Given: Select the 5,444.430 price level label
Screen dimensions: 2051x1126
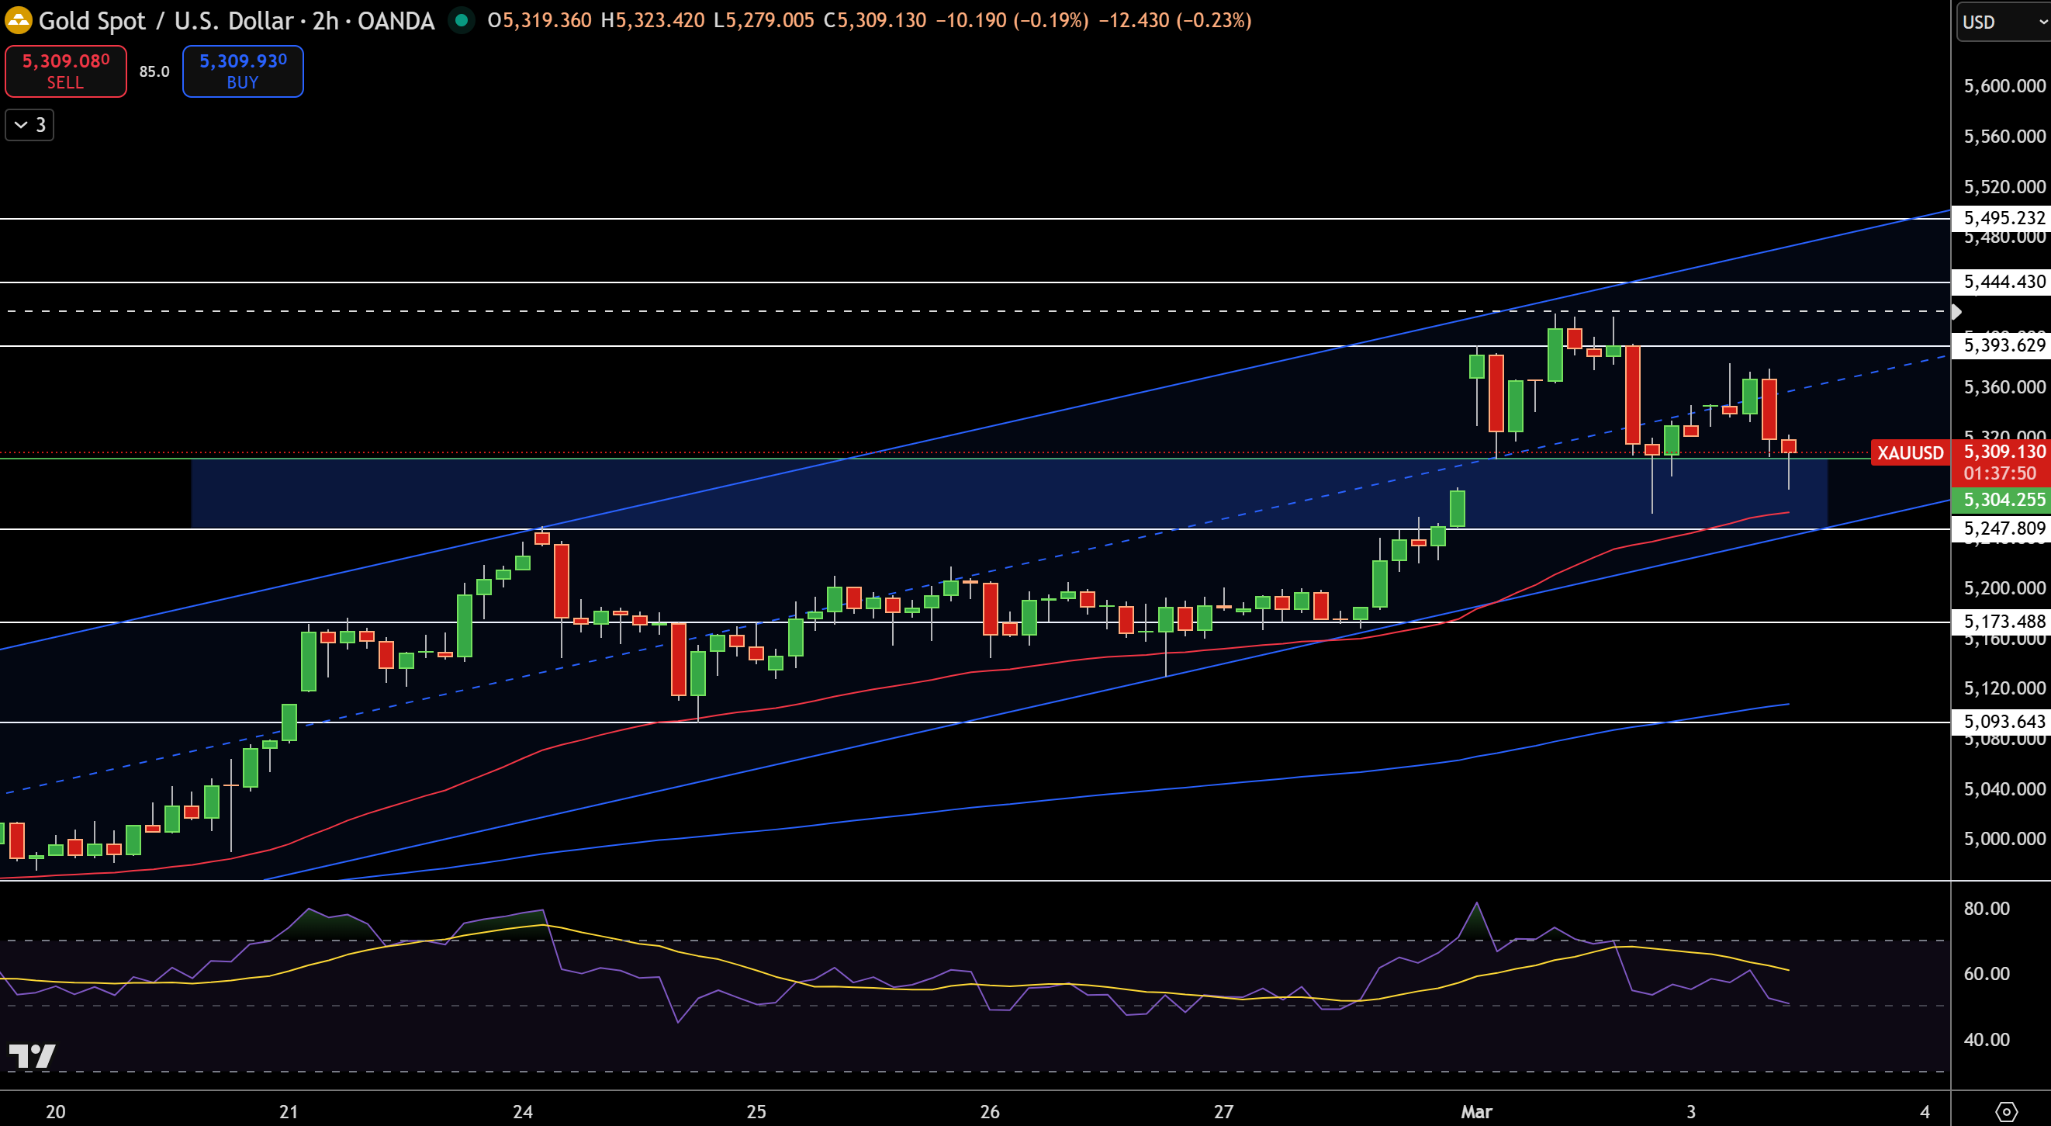Looking at the screenshot, I should 2001,281.
